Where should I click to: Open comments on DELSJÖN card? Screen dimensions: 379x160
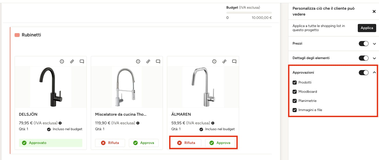pos(82,61)
